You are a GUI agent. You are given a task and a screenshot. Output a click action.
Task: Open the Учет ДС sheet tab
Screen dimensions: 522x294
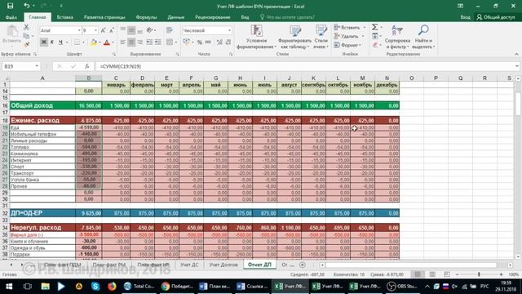click(x=189, y=265)
